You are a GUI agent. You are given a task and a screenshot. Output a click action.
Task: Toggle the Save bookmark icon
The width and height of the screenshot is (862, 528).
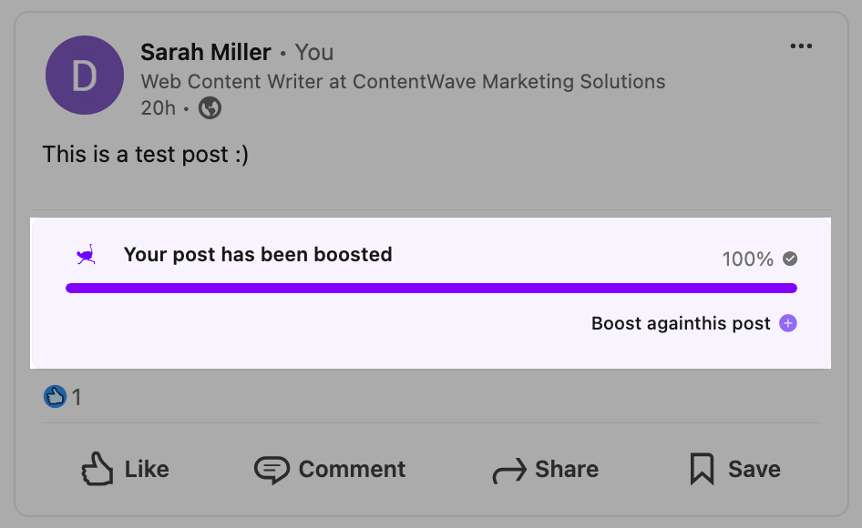[x=701, y=467]
